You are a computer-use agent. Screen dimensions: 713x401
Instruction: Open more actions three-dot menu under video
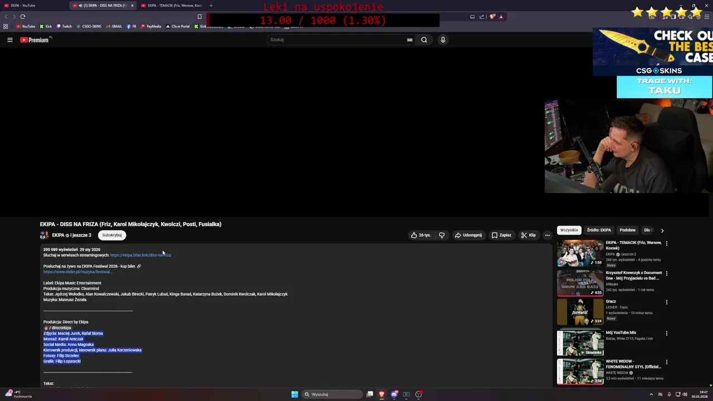pos(547,235)
